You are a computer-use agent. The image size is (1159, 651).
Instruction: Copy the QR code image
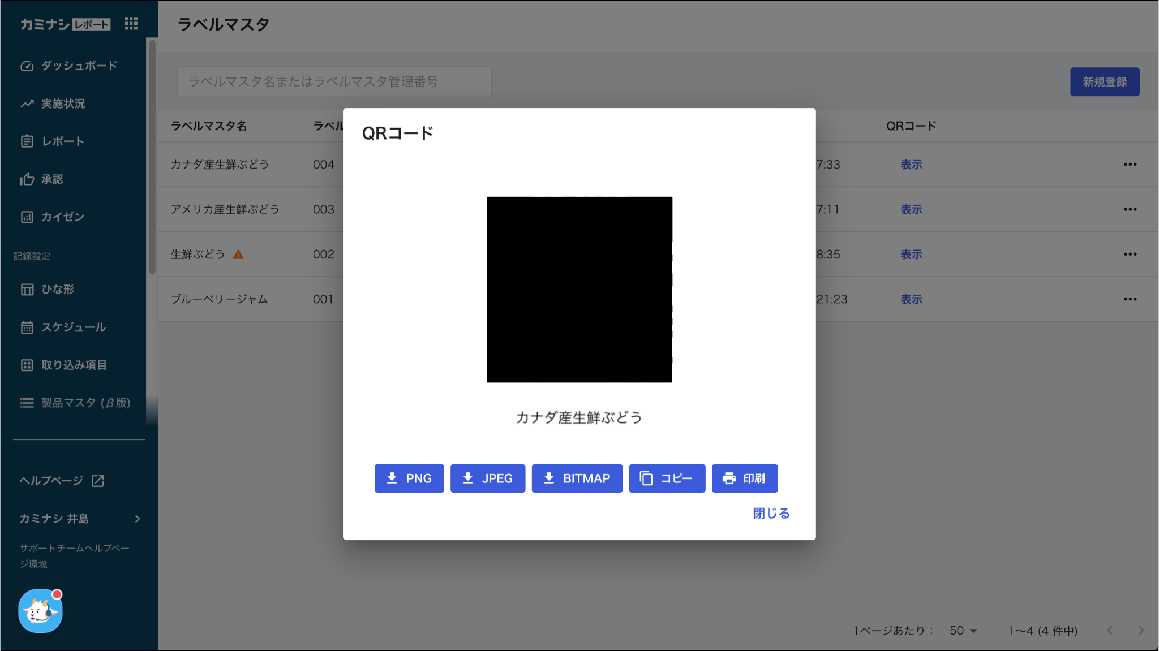[667, 478]
